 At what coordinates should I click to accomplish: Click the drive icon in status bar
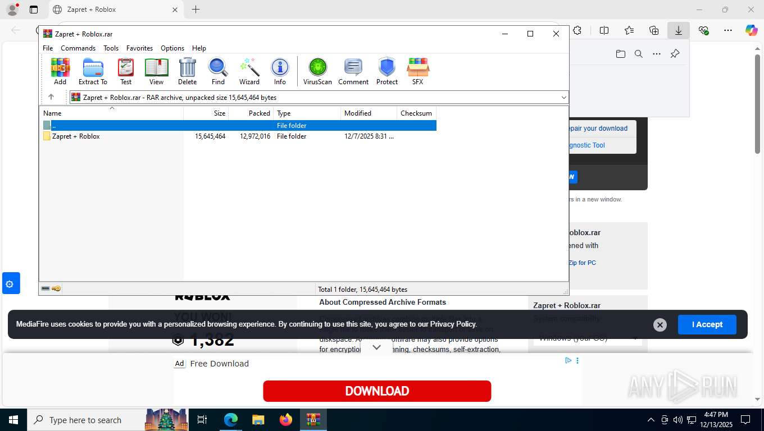pos(46,288)
